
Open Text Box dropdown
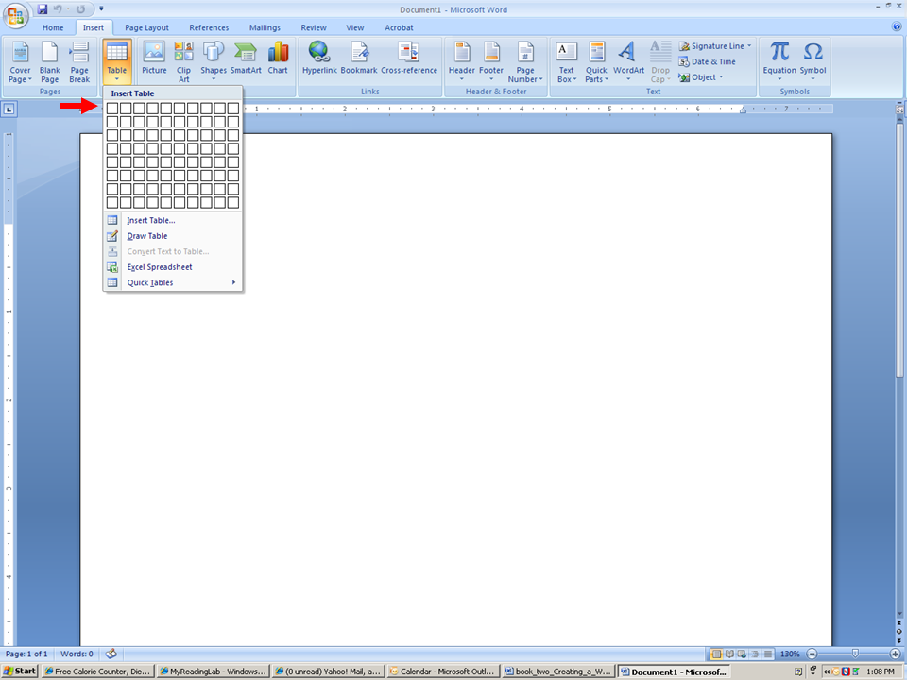(x=567, y=62)
